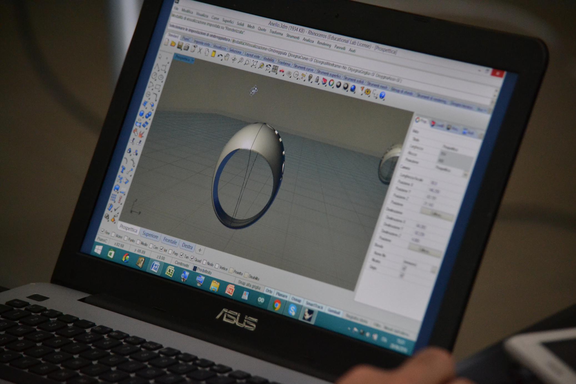
Task: Click the Zoom dynamic magnifier icon
Action: click(241, 61)
